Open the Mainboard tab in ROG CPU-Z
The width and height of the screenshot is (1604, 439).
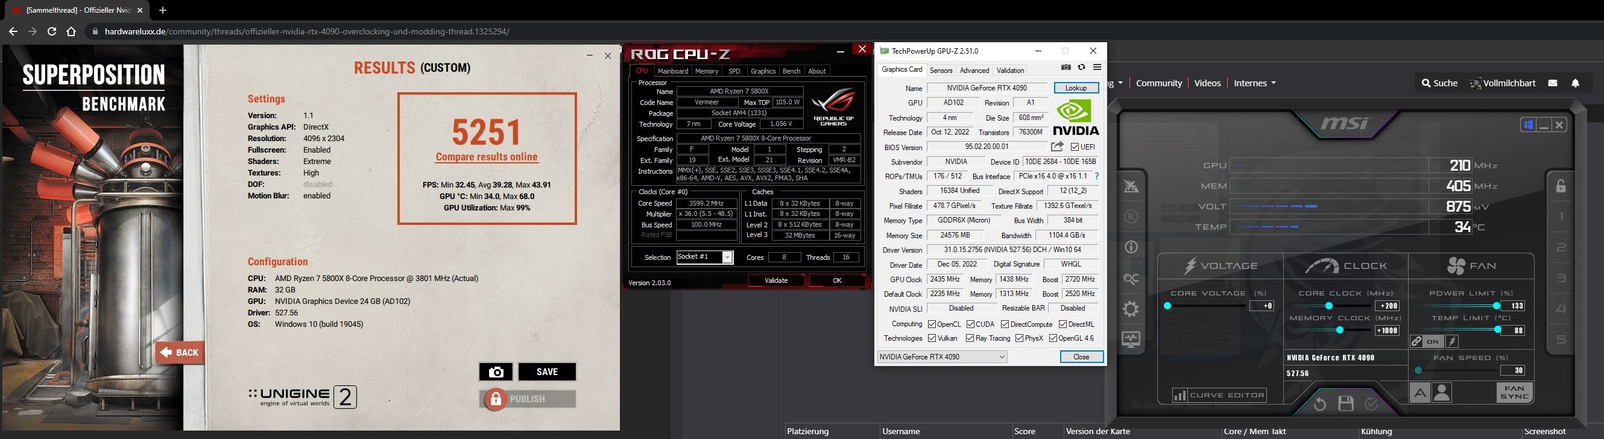[x=673, y=71]
